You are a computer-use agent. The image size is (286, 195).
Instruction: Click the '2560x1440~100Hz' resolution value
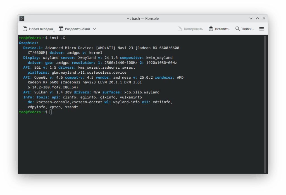coord(121,62)
